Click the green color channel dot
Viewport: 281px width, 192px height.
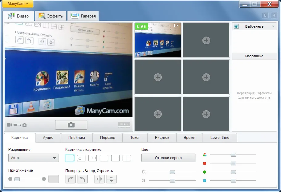point(205,172)
